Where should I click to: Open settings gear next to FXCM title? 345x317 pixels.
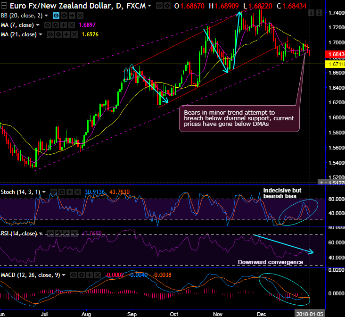pyautogui.click(x=167, y=6)
